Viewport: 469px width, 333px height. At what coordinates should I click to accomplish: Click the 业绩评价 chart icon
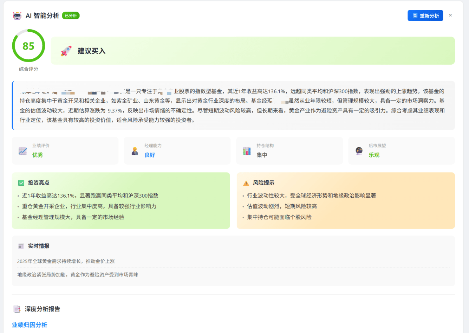23,151
